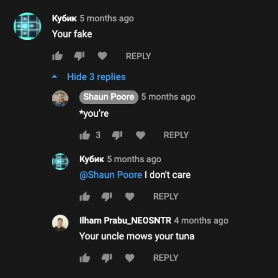Open the @Shaun Poore mention link
The width and height of the screenshot is (278, 278).
tap(111, 175)
